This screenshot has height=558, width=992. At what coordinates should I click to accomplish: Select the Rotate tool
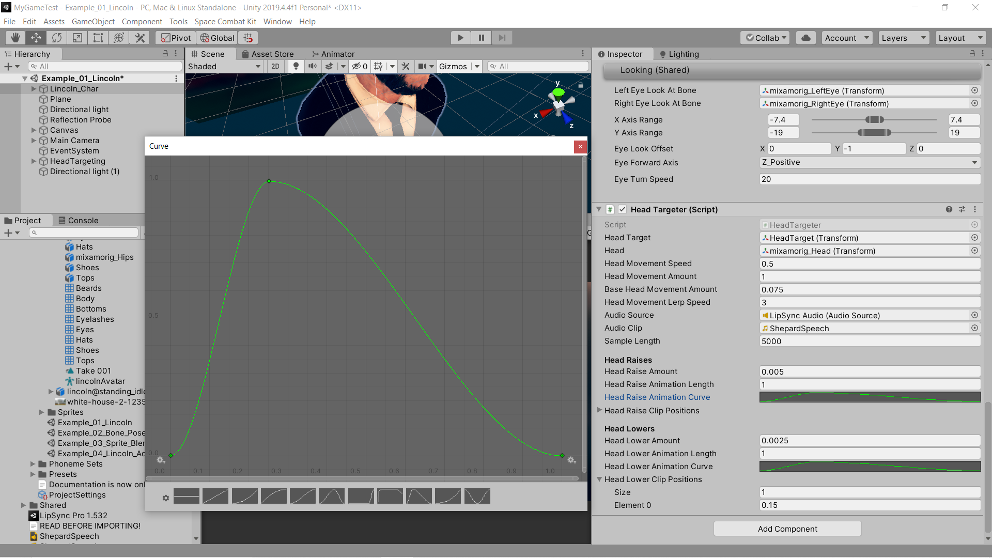[57, 38]
